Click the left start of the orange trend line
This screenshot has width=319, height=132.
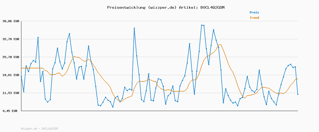(22, 68)
